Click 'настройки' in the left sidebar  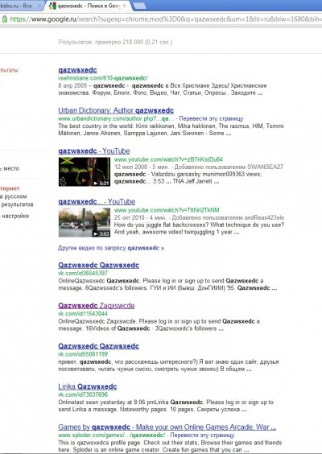[x=15, y=216]
